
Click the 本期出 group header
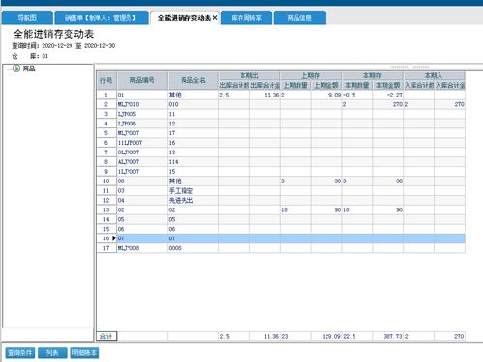pyautogui.click(x=249, y=76)
